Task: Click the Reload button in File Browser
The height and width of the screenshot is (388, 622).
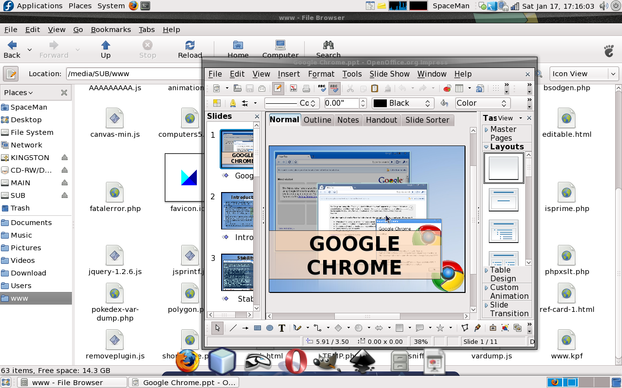Action: pyautogui.click(x=190, y=49)
